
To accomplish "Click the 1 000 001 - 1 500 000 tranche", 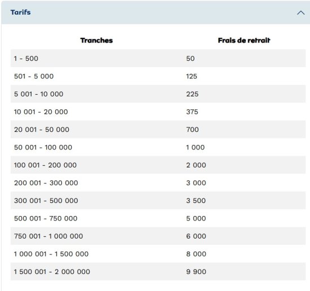I will (51, 254).
